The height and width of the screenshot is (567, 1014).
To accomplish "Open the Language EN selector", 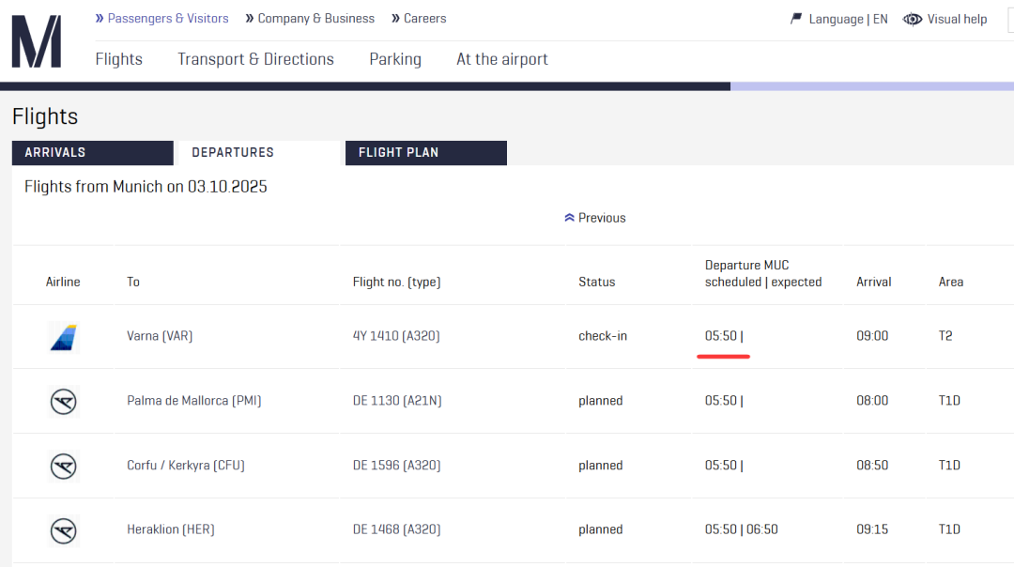I will pyautogui.click(x=848, y=19).
